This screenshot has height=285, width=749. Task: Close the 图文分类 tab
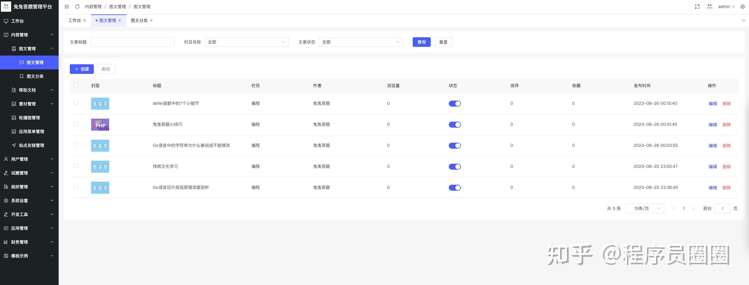[151, 20]
